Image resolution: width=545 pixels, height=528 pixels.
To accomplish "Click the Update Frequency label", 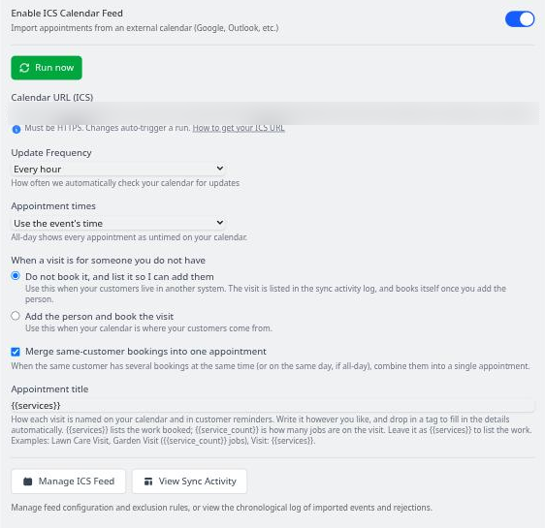I will tap(51, 153).
